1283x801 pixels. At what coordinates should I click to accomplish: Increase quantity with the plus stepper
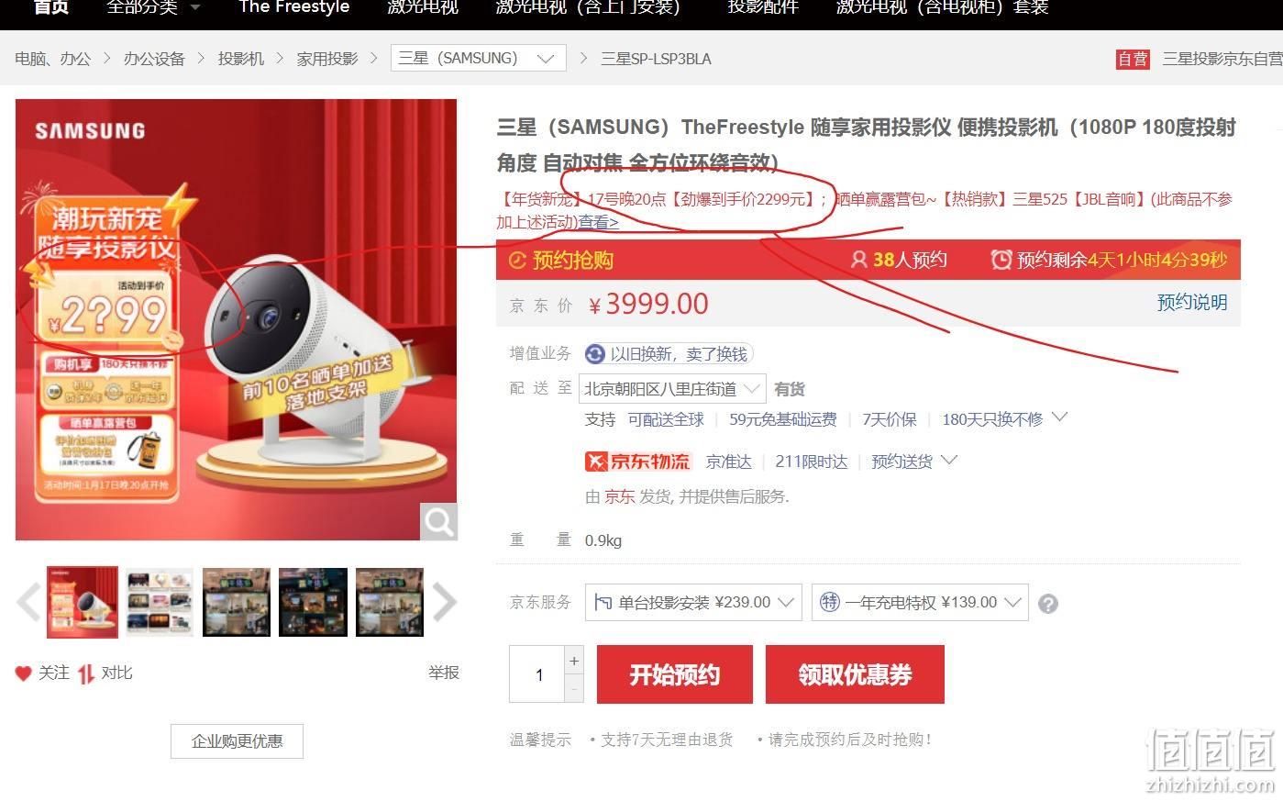574,661
